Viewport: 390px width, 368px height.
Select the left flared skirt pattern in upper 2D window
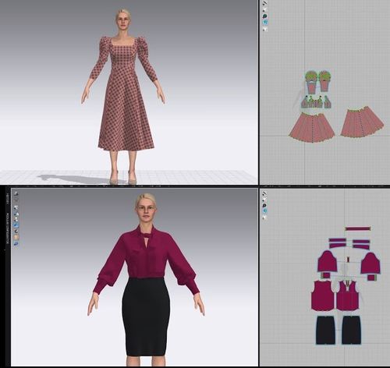point(312,127)
